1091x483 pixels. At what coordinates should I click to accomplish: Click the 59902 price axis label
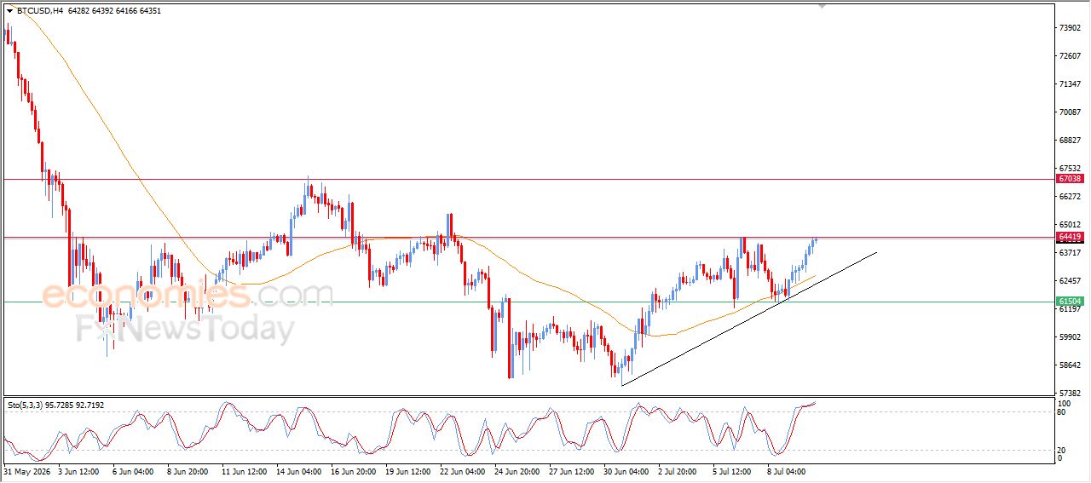(x=1069, y=337)
